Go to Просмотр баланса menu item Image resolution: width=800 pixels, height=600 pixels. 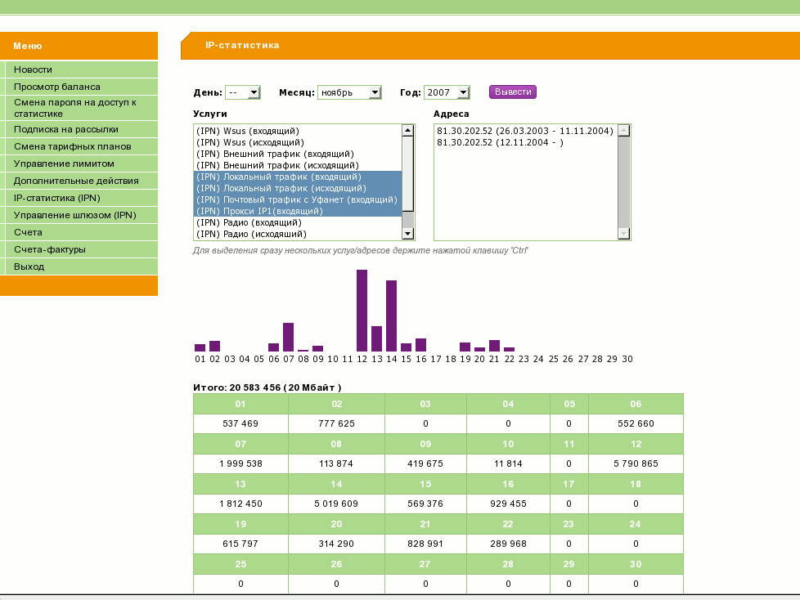point(57,87)
